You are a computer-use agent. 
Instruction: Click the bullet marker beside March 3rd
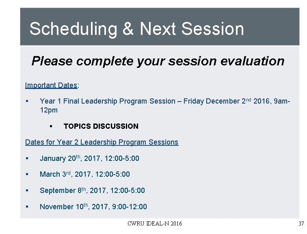tap(27, 174)
